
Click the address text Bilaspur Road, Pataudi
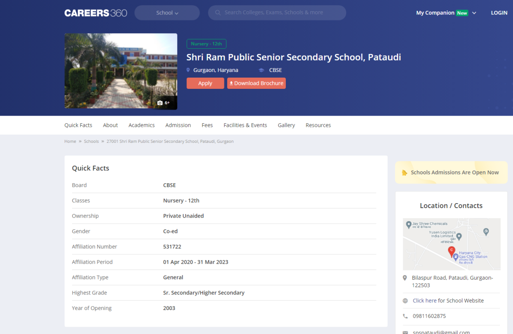point(452,282)
